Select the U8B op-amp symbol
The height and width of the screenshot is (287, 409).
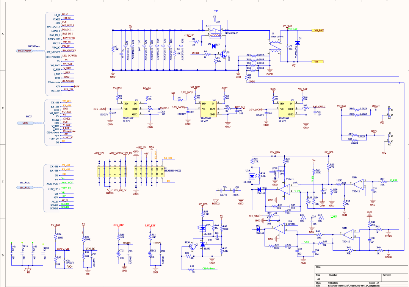(348, 234)
